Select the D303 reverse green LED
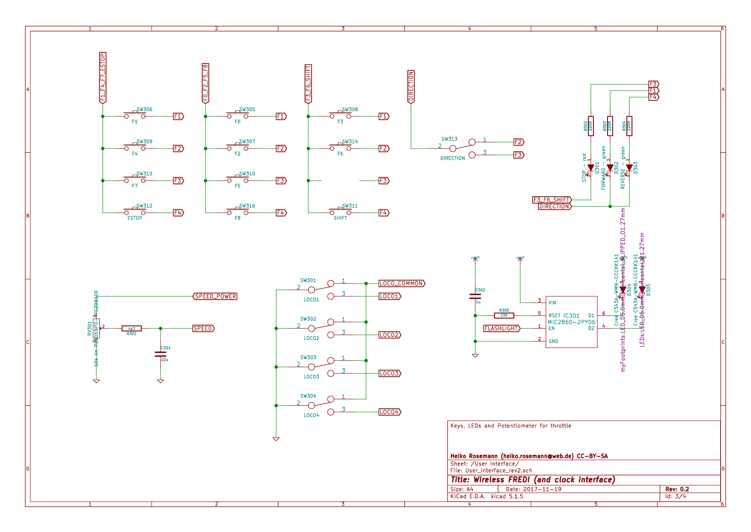 coord(629,168)
